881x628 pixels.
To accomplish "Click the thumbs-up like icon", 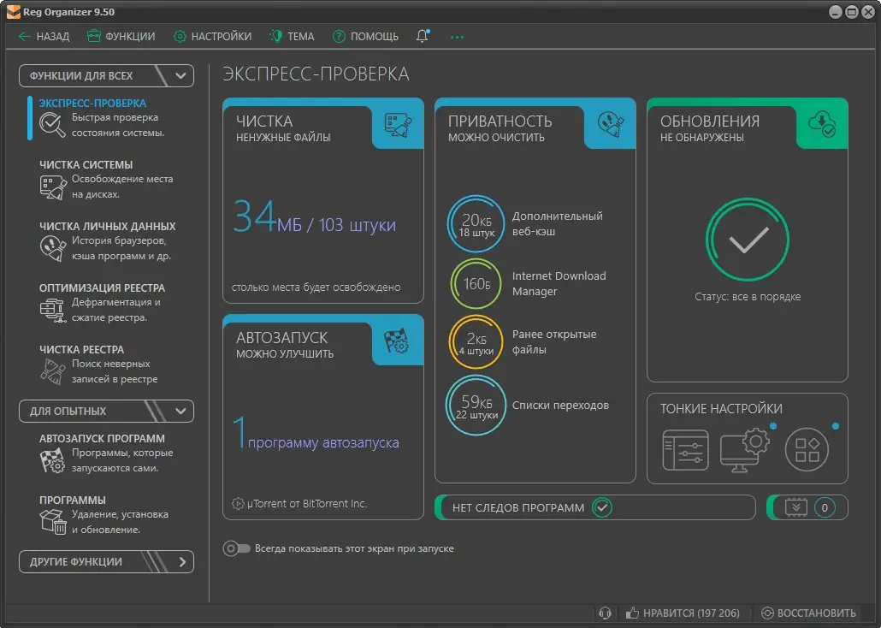I will (632, 613).
